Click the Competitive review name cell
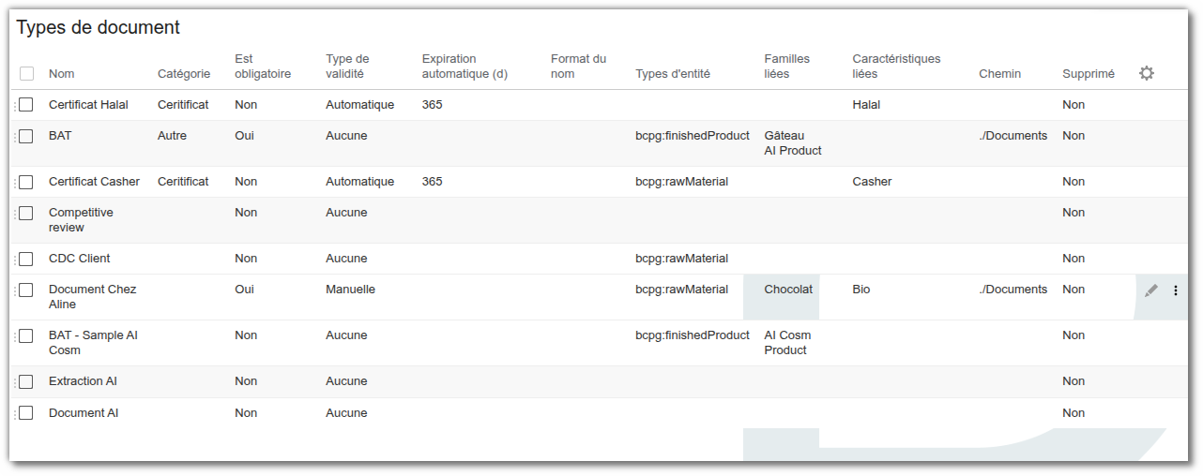This screenshot has width=1203, height=476. point(81,220)
